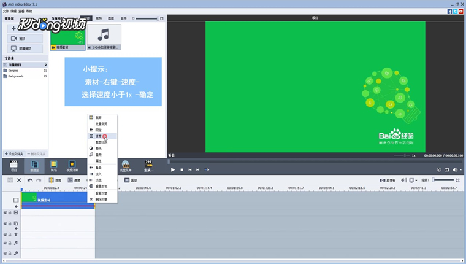Open the 帮助 menu
466x264 pixels.
click(x=29, y=11)
